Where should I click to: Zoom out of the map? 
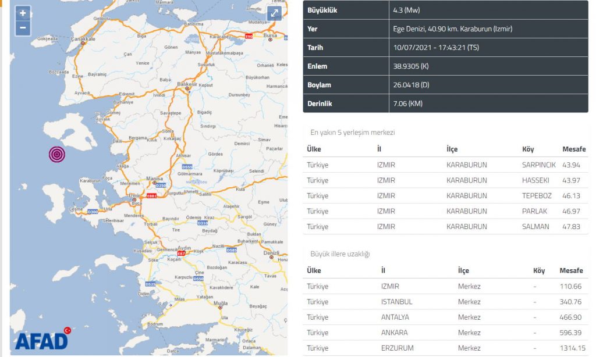(23, 27)
